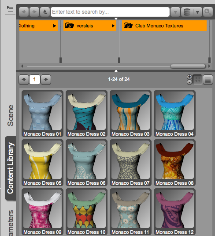This screenshot has height=236, width=215.
Task: Go up one folder level
Action: (45, 12)
